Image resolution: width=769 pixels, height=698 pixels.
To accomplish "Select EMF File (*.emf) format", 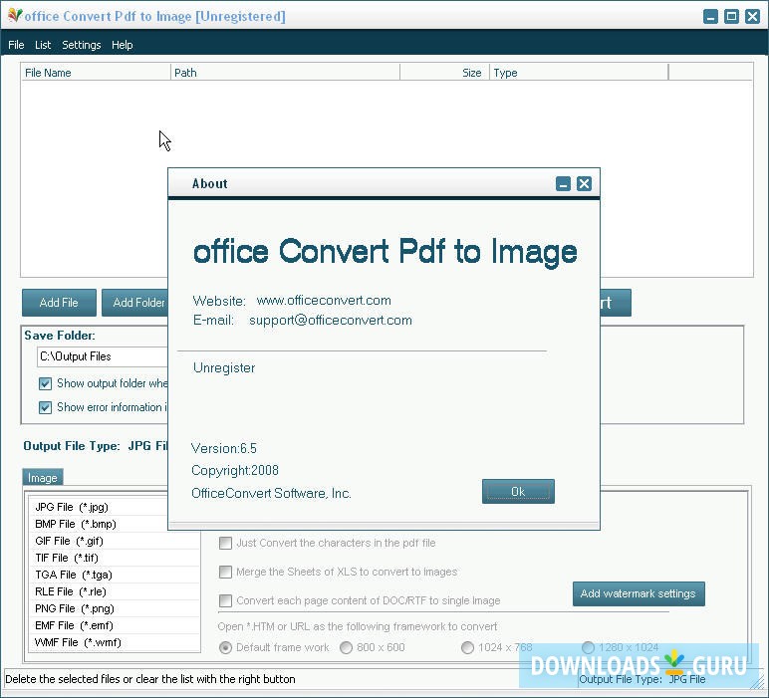I will pyautogui.click(x=115, y=625).
